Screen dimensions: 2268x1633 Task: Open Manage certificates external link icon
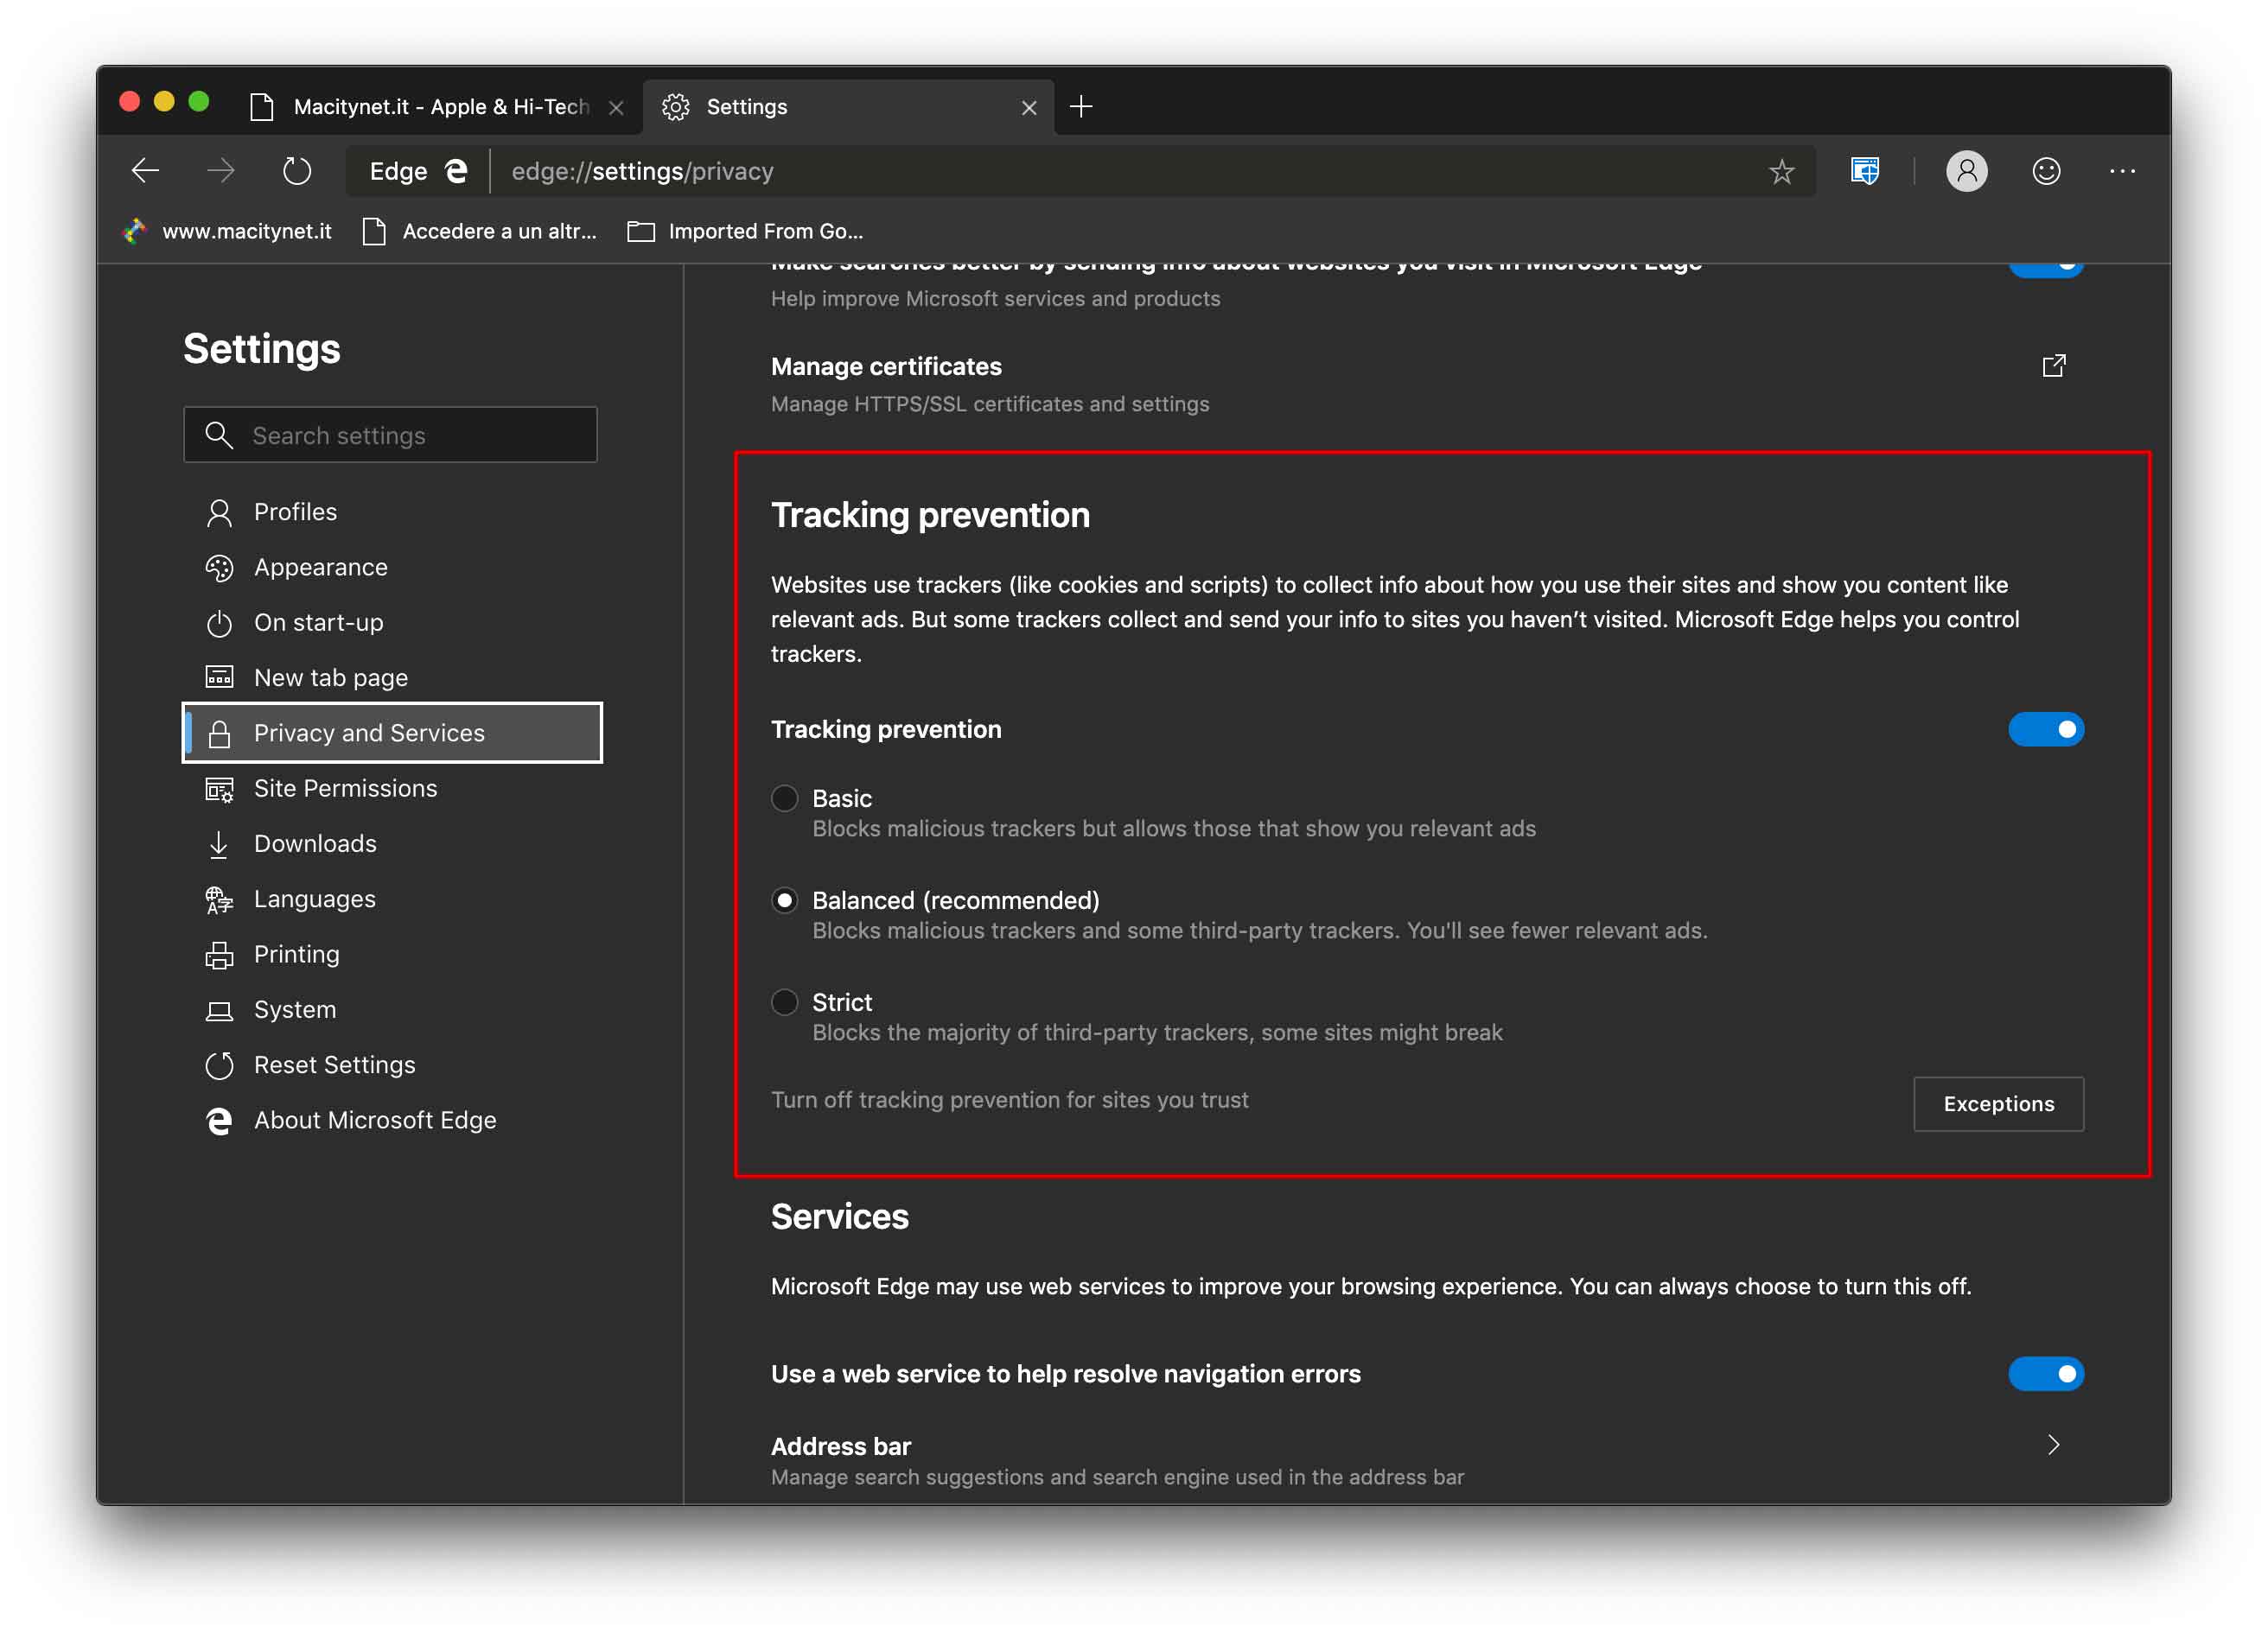click(x=2052, y=365)
